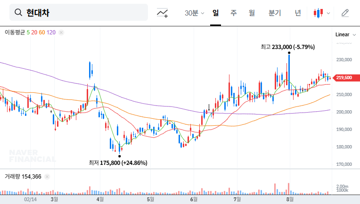Click the 190,000 price axis label
The height and width of the screenshot is (204, 360).
tap(344, 130)
